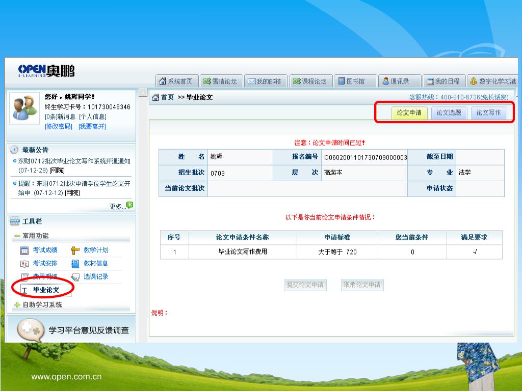
Task: Click the clock icon next to 最新公告
Action: click(14, 150)
